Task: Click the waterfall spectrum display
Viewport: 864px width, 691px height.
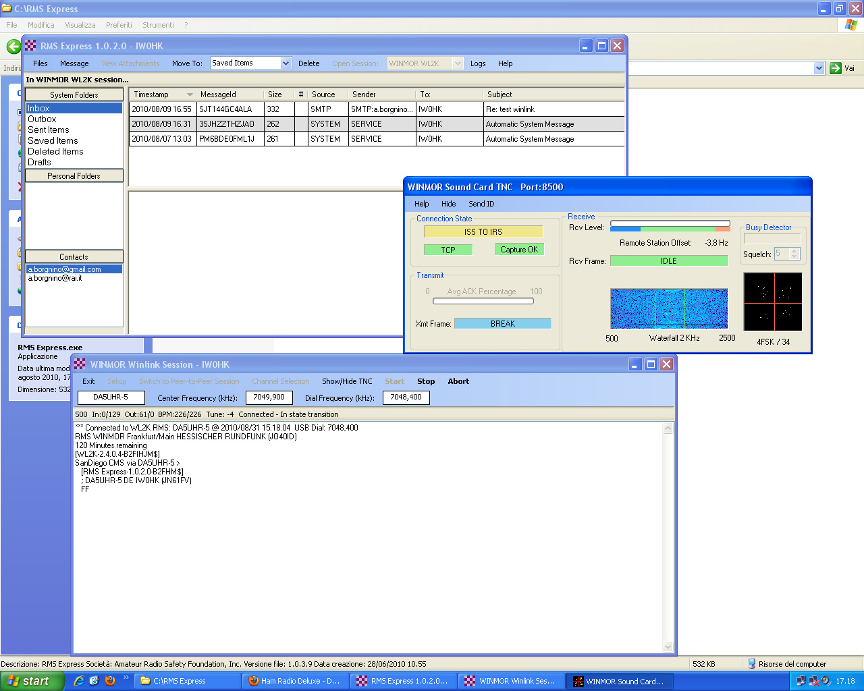Action: click(x=669, y=308)
